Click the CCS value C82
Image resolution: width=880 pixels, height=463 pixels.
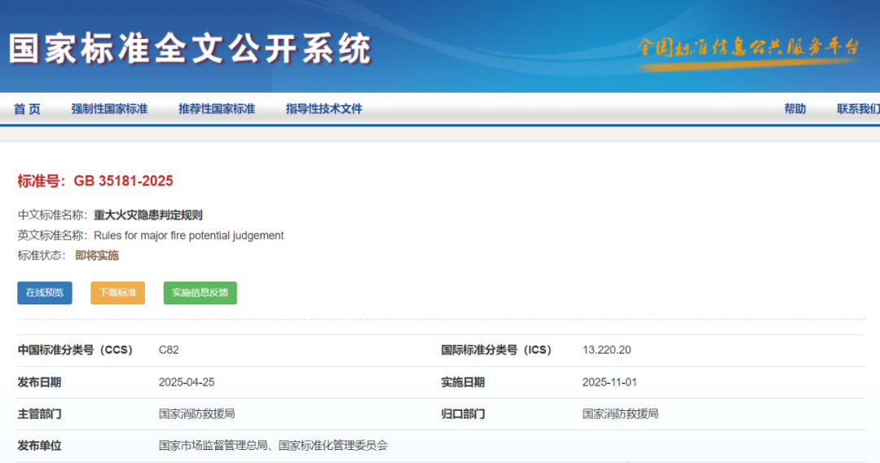point(169,350)
